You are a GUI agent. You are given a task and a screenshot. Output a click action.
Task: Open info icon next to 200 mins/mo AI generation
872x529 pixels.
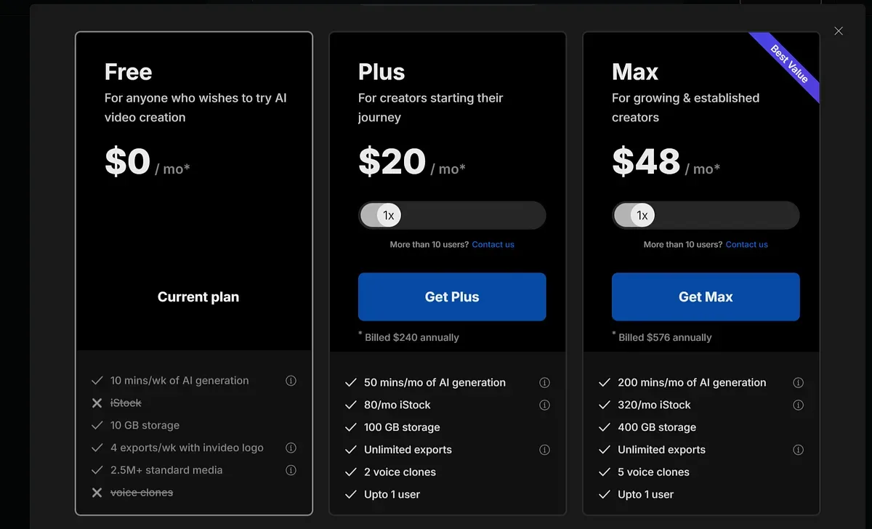point(798,383)
